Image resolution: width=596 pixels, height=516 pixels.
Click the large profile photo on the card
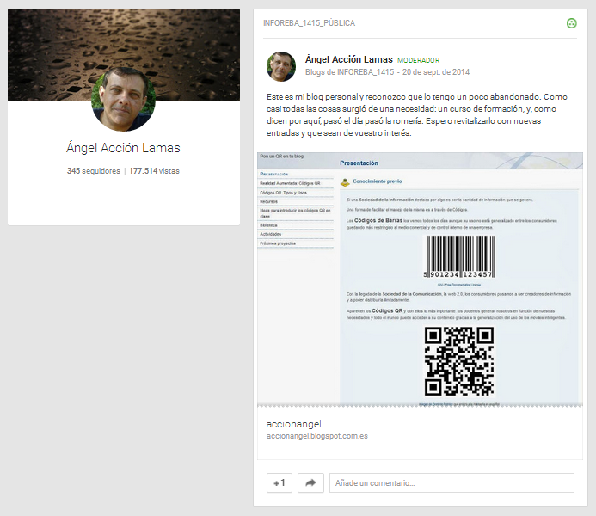[123, 99]
